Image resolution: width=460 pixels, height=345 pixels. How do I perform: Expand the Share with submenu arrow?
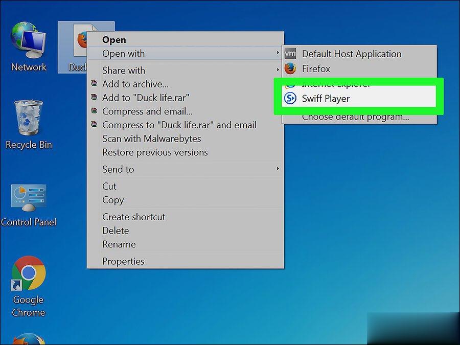pyautogui.click(x=278, y=70)
